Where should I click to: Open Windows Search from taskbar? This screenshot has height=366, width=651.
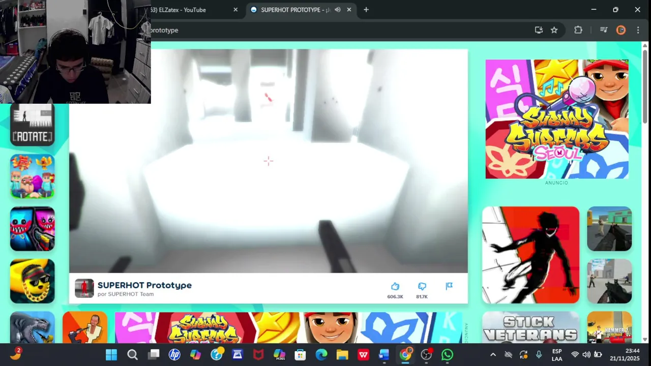coord(132,355)
